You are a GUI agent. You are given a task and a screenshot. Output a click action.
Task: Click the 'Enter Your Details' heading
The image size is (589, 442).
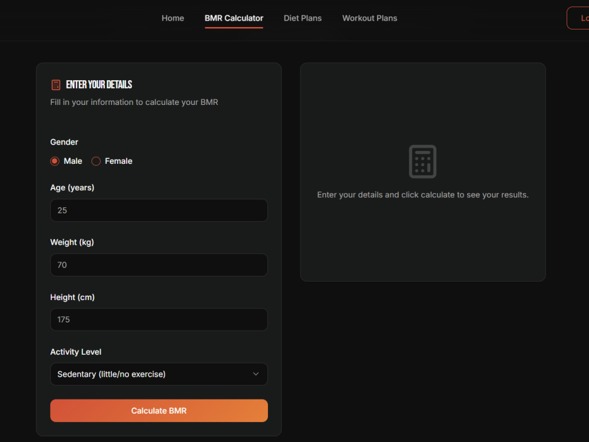99,84
